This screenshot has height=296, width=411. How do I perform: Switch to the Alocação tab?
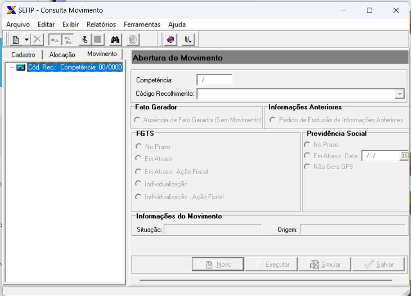62,55
